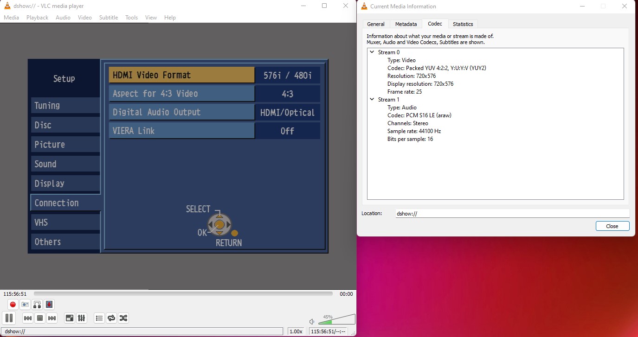Click the VLC cone icon in Media Information title bar
The height and width of the screenshot is (337, 638).
coord(364,6)
